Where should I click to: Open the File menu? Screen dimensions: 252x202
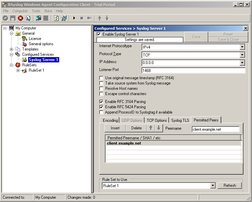click(x=6, y=11)
